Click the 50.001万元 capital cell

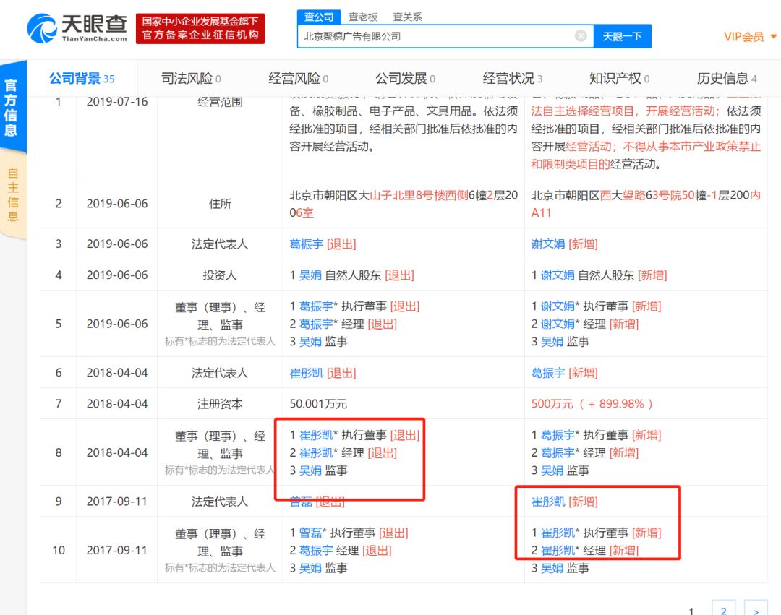click(x=318, y=403)
